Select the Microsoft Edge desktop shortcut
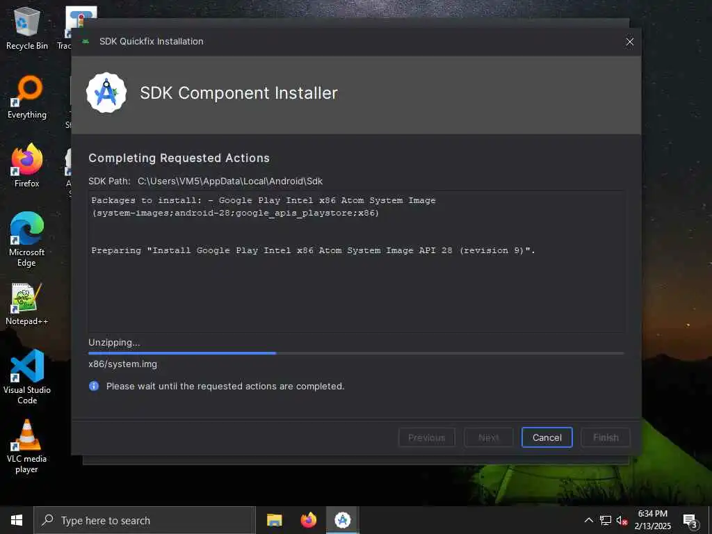The image size is (712, 534). tap(27, 240)
